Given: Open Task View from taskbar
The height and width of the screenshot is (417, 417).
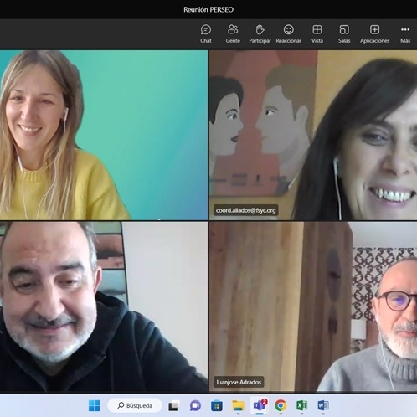Looking at the screenshot, I should point(173,406).
